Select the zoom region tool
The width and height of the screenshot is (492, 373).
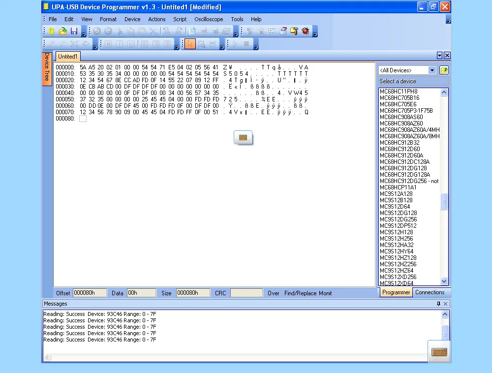click(201, 44)
